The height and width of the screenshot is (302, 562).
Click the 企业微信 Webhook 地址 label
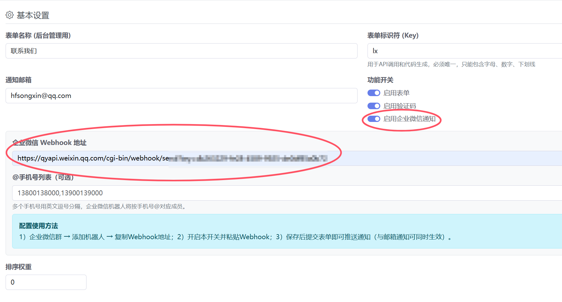(x=49, y=143)
